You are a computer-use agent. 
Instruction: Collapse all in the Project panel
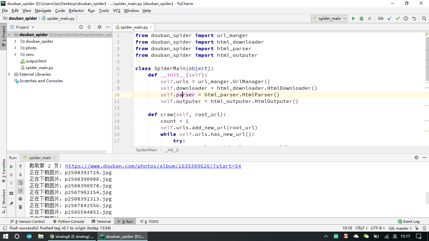coord(89,27)
